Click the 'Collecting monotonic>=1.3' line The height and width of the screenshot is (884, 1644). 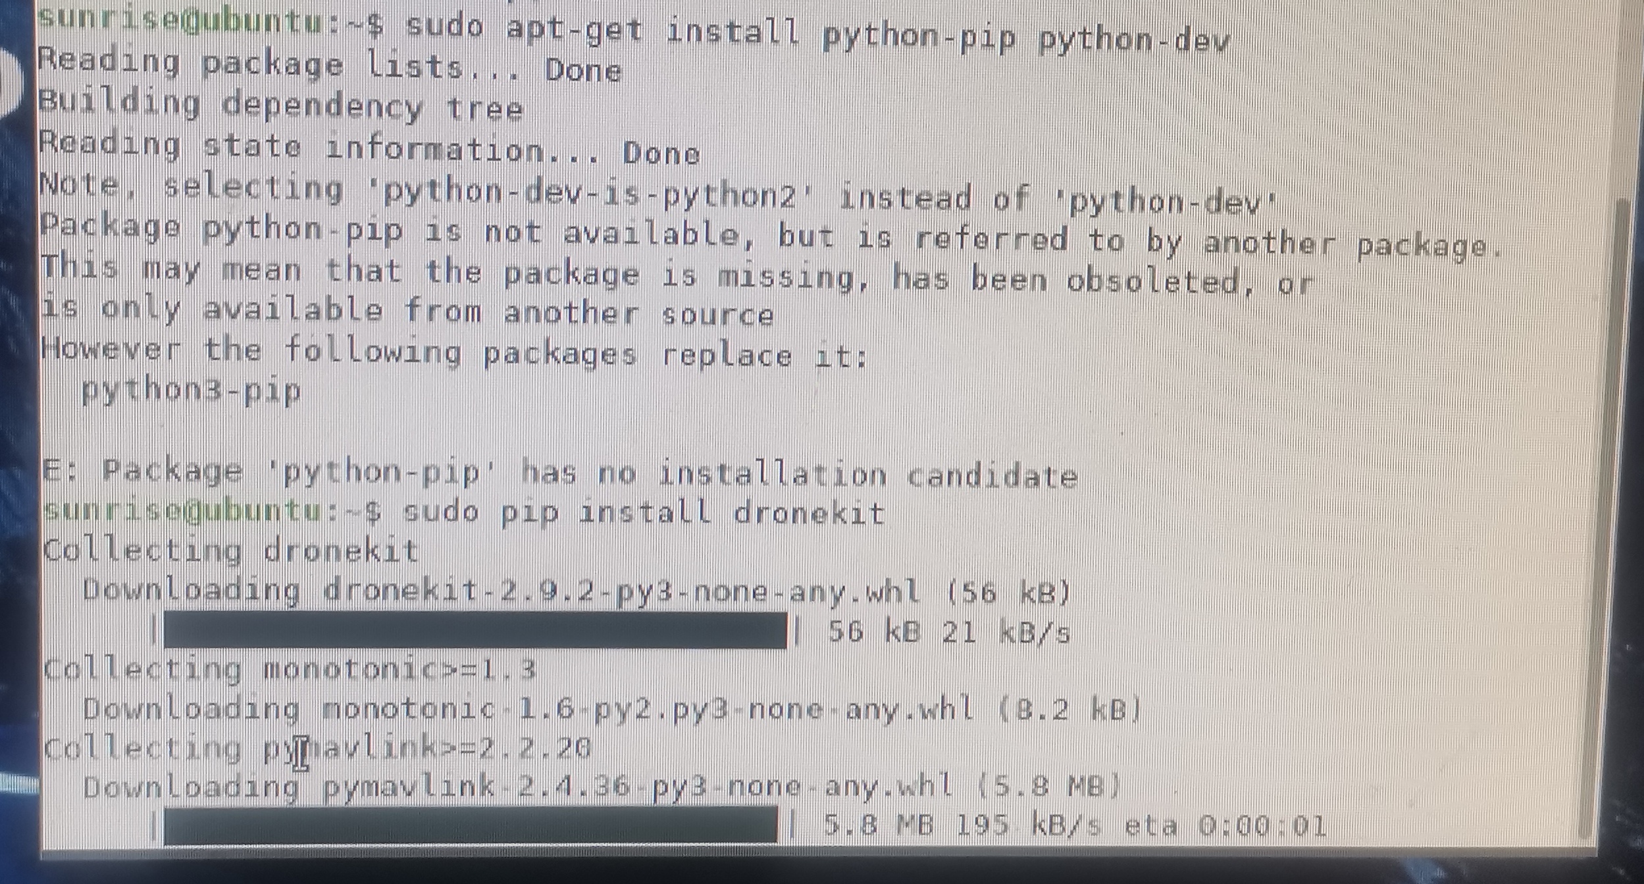[x=290, y=670]
